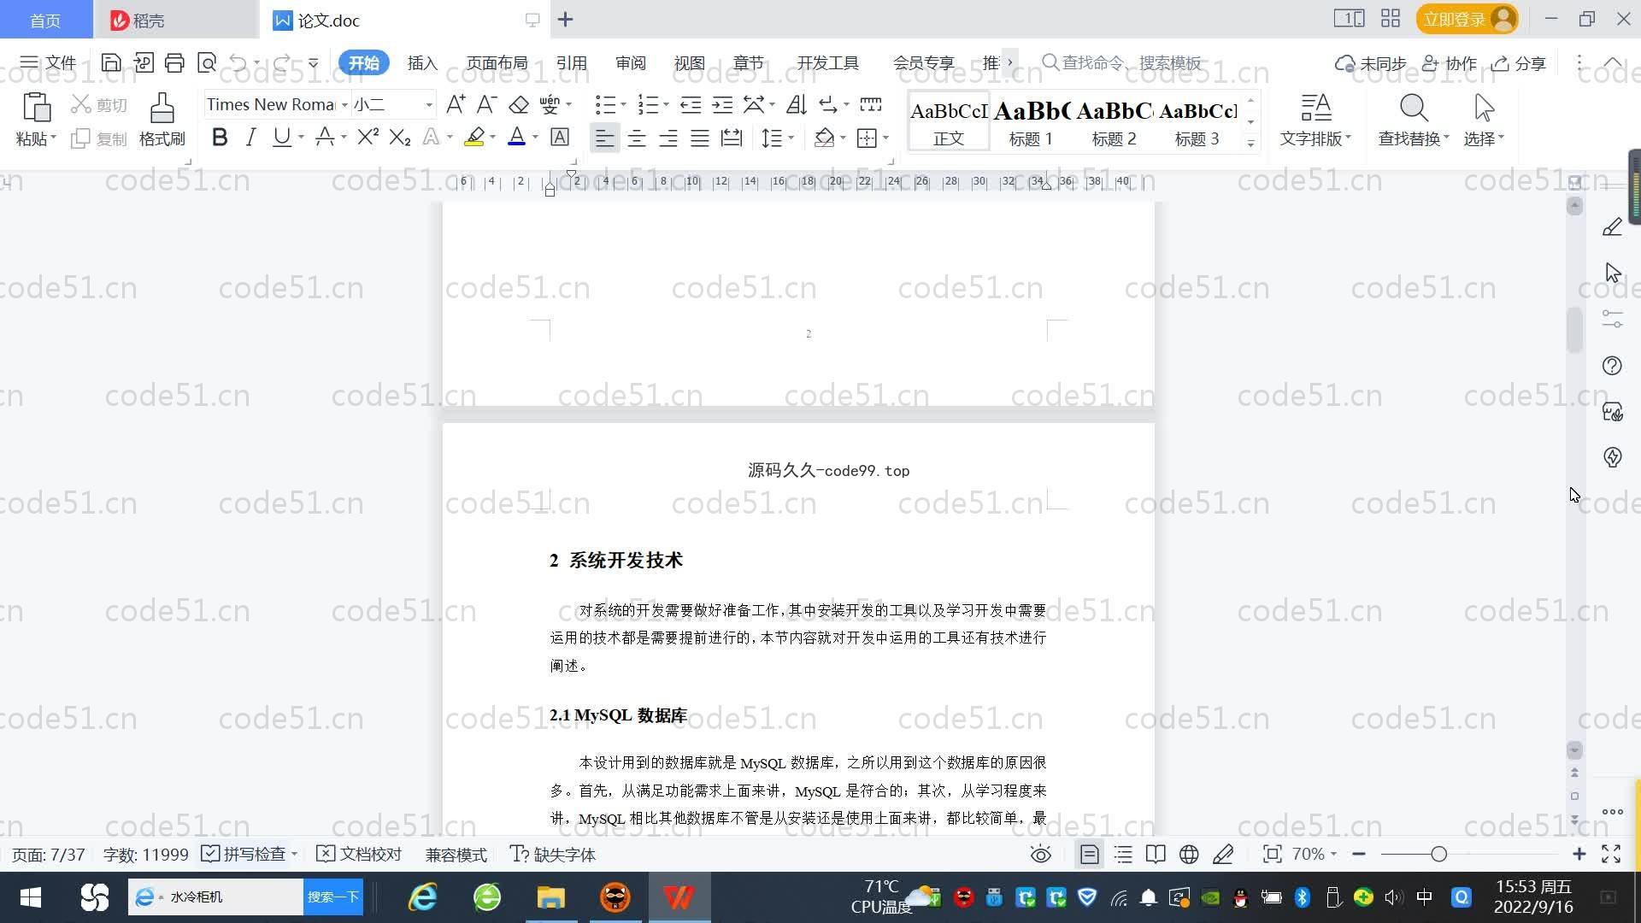The width and height of the screenshot is (1641, 923).
Task: Switch to web layout globe icon
Action: (x=1189, y=855)
